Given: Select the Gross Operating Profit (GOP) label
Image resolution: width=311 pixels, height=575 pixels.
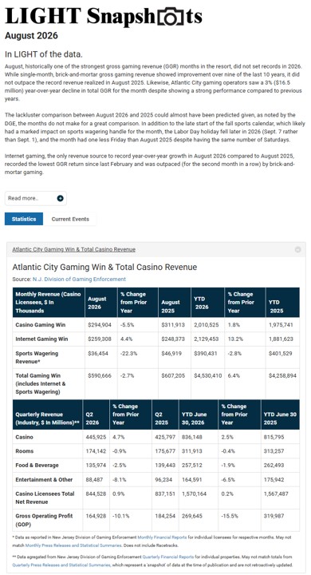Looking at the screenshot, I should (44, 520).
